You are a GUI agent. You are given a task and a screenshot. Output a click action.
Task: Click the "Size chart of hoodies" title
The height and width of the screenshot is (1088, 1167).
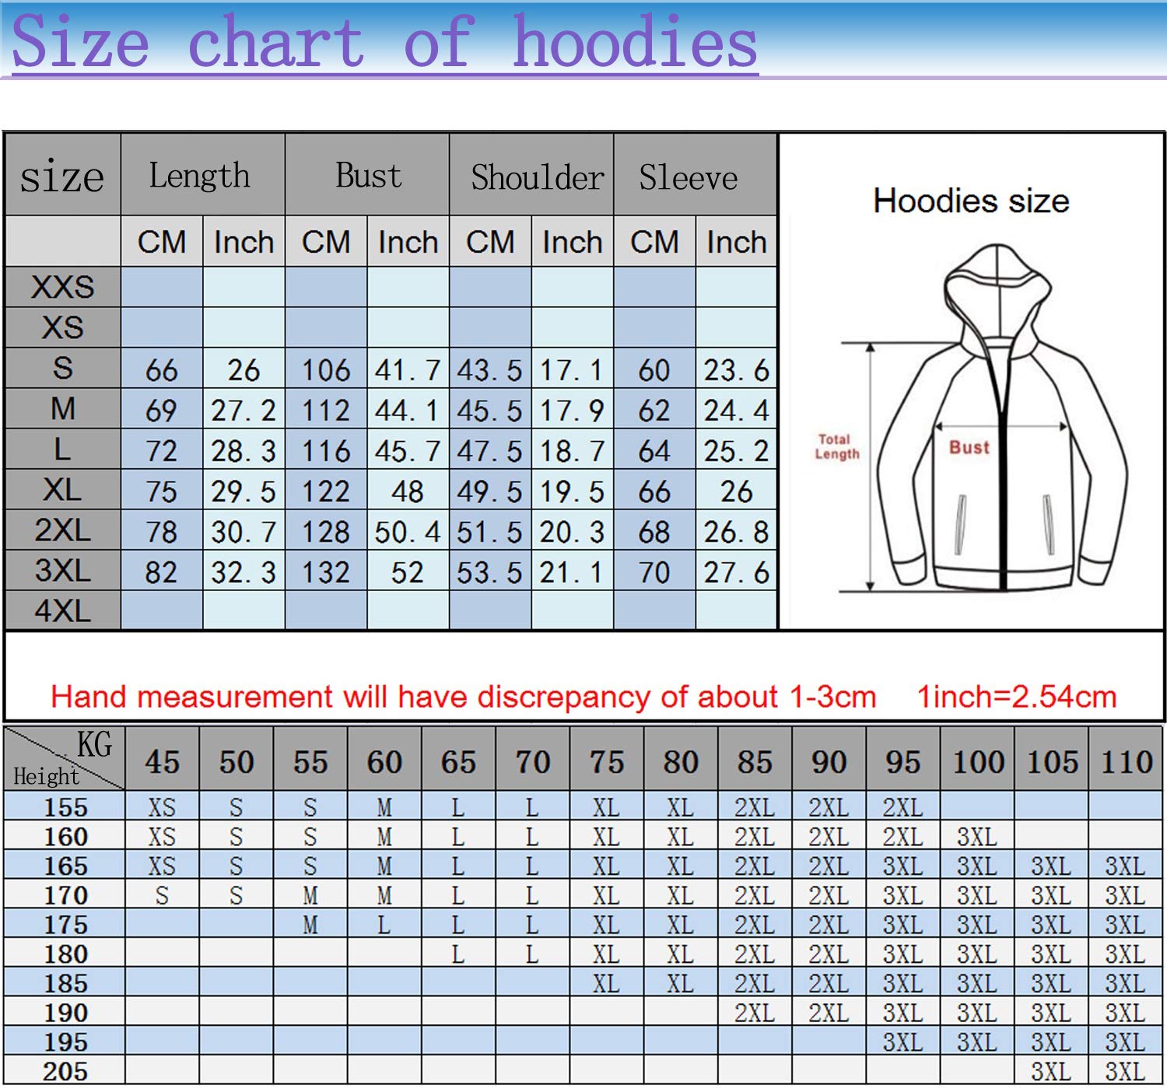point(385,42)
